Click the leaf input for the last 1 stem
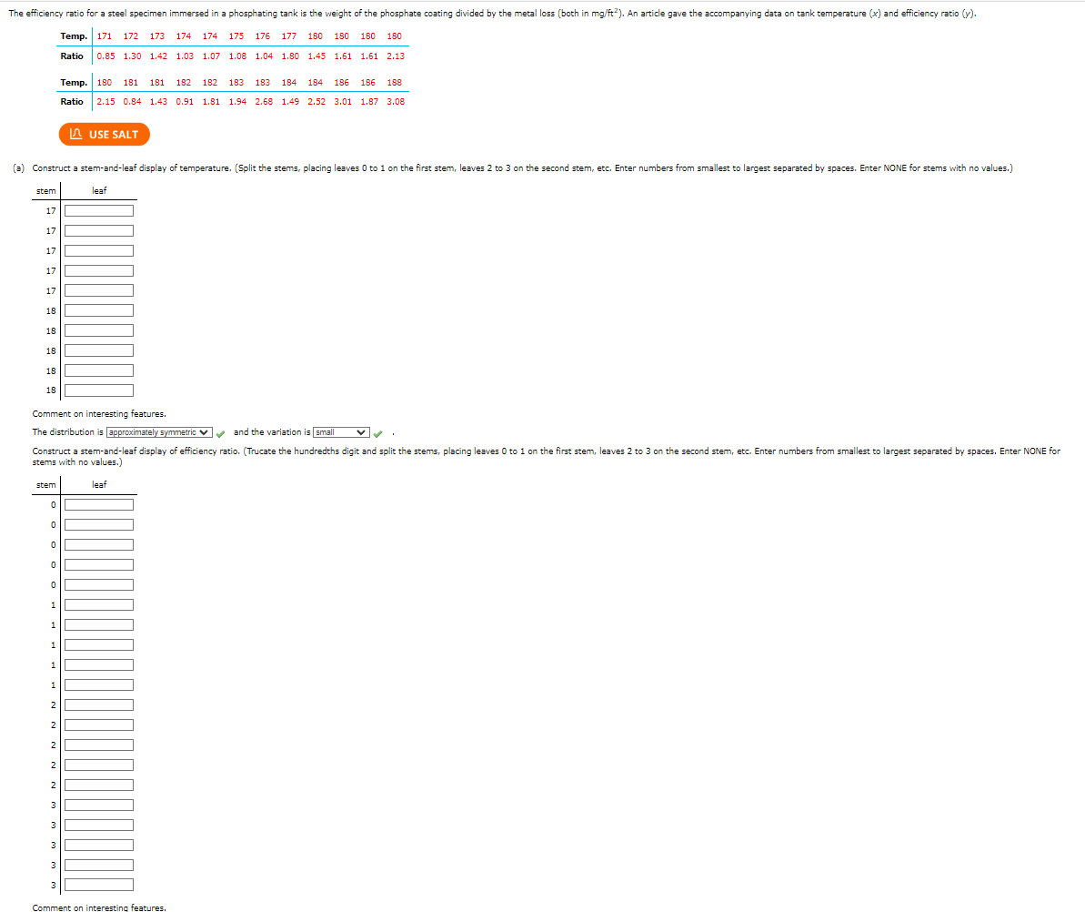This screenshot has height=912, width=1085. tap(98, 684)
